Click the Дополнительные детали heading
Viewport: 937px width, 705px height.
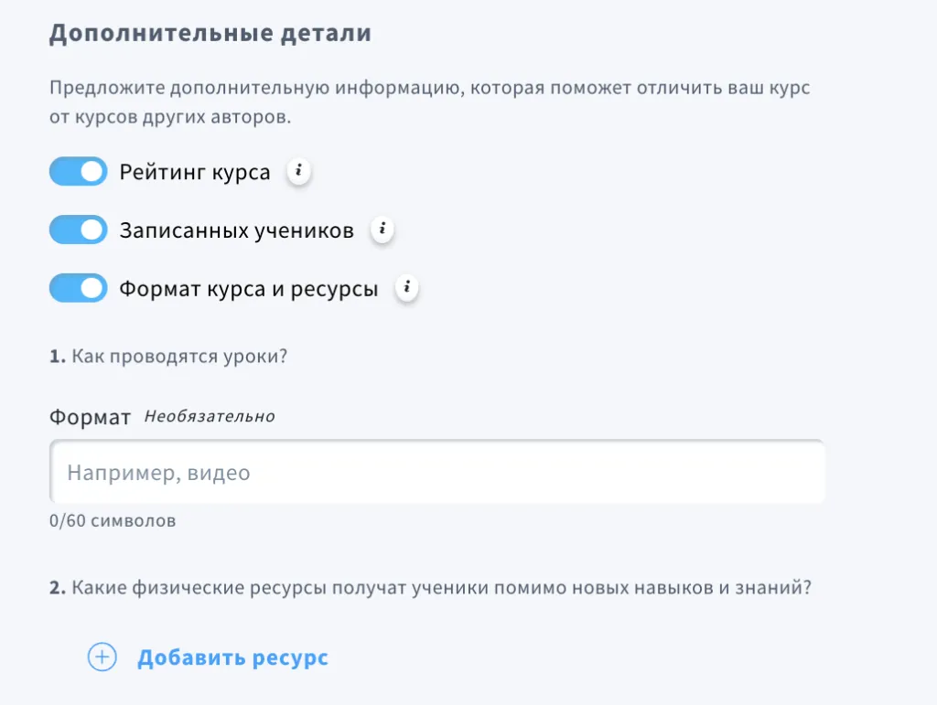coord(210,33)
